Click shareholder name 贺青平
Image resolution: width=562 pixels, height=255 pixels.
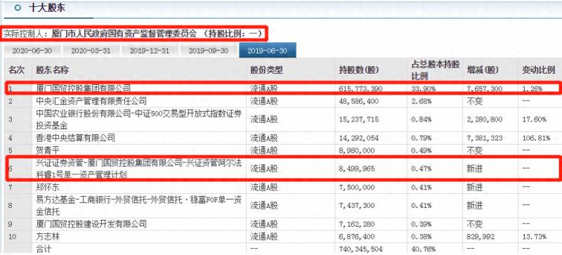48,150
